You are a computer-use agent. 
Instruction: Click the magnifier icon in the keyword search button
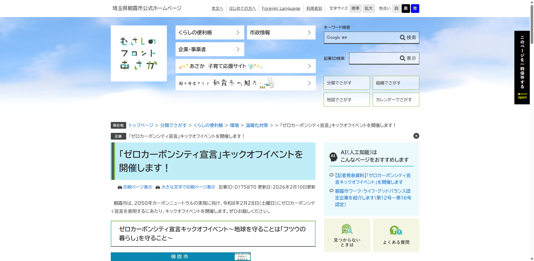coord(403,37)
